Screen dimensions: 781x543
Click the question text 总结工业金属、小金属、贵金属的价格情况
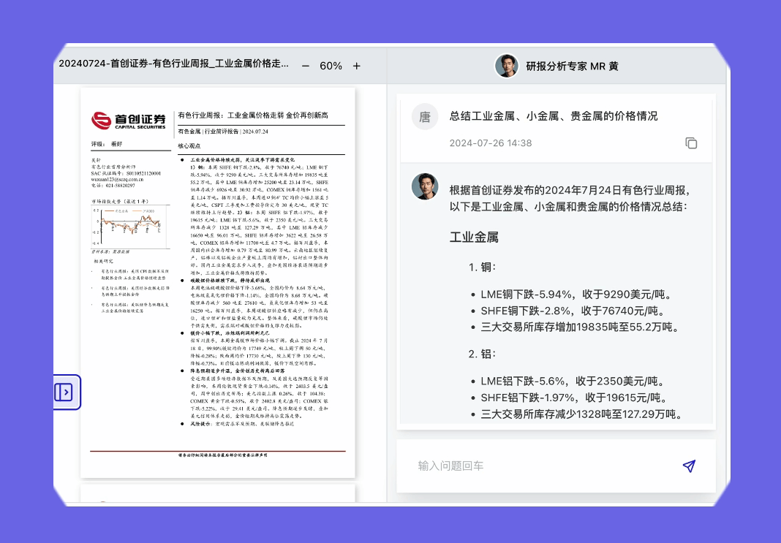click(554, 116)
